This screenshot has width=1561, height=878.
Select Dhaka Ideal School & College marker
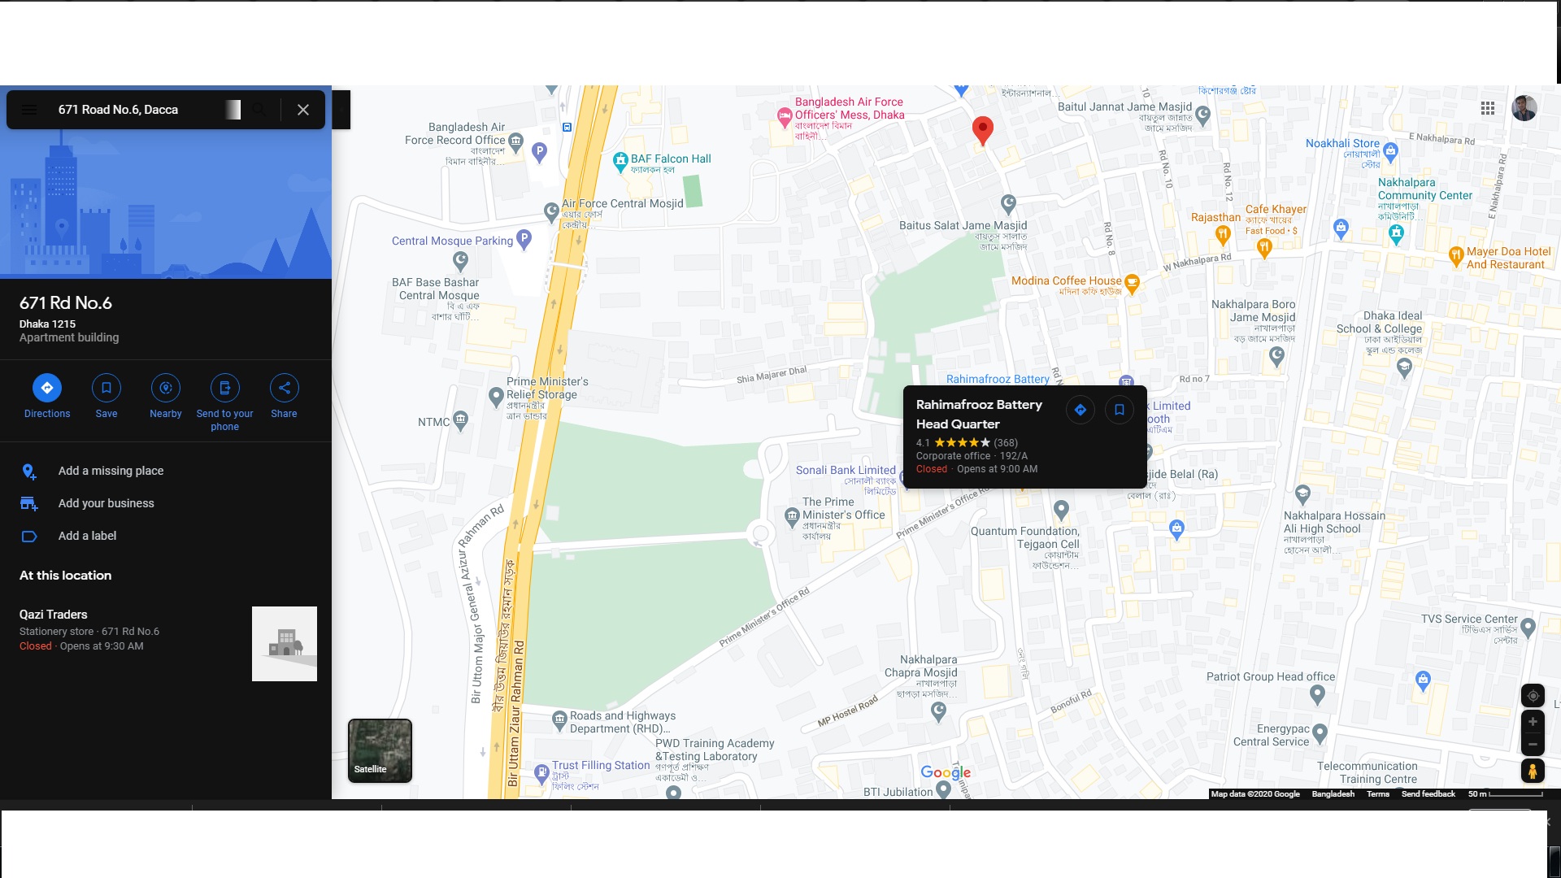click(x=1404, y=367)
